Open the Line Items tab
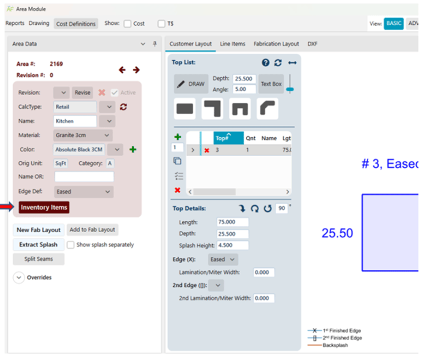 233,44
